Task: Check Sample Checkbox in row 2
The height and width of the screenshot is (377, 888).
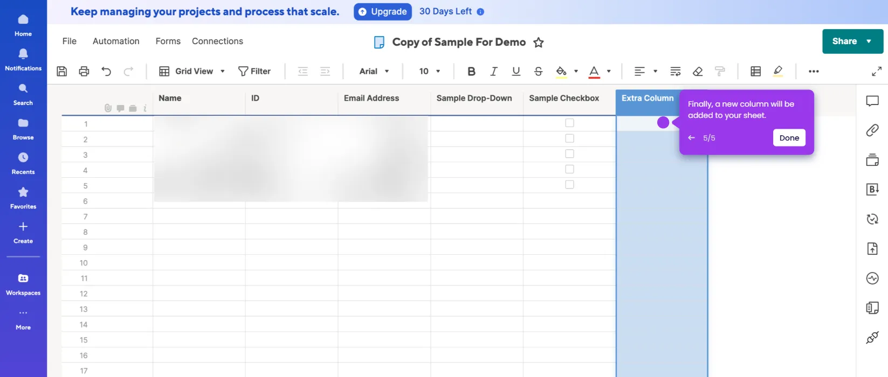Action: click(569, 138)
